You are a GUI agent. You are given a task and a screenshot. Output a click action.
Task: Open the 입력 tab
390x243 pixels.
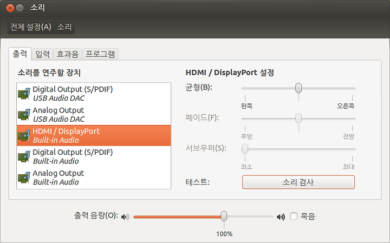click(x=43, y=54)
